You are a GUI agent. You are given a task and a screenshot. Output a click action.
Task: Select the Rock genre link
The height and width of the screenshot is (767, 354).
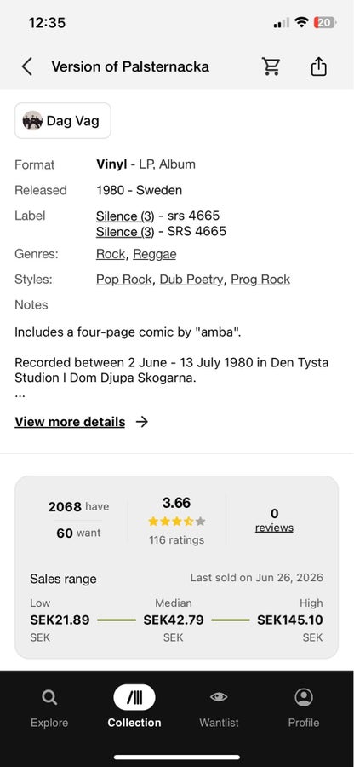[111, 254]
